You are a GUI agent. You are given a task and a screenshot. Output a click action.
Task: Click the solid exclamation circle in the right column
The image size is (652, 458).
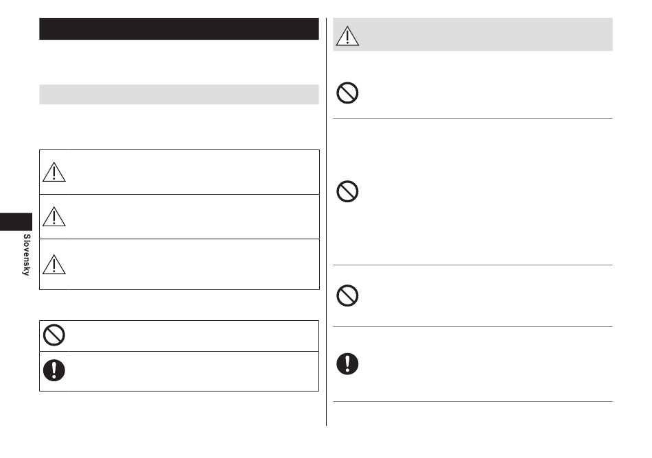point(347,364)
